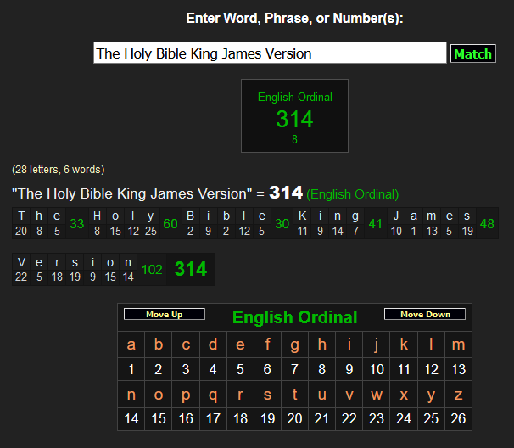Click the word sum 60 for Holy

pos(170,224)
